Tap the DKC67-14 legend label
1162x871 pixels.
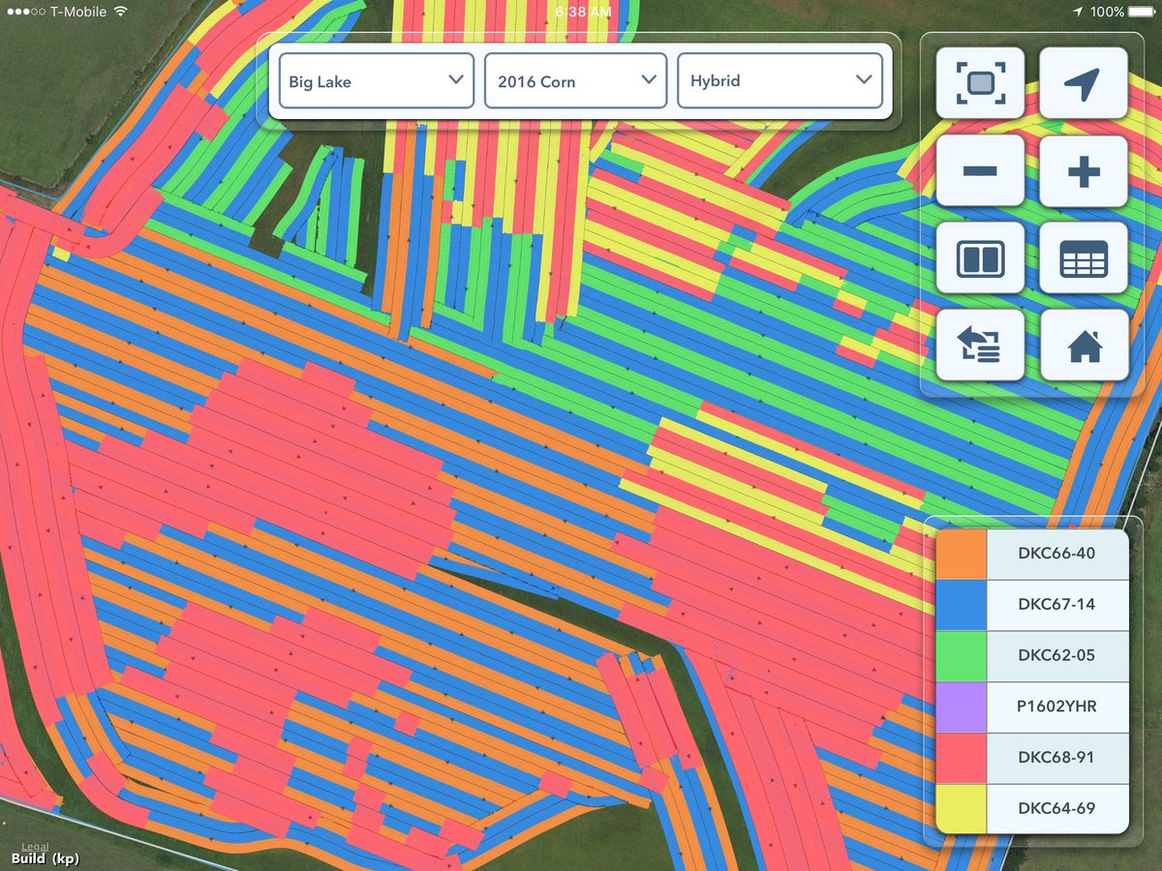click(x=1056, y=605)
